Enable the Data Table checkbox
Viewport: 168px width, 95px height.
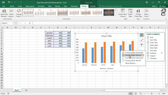pos(148,48)
